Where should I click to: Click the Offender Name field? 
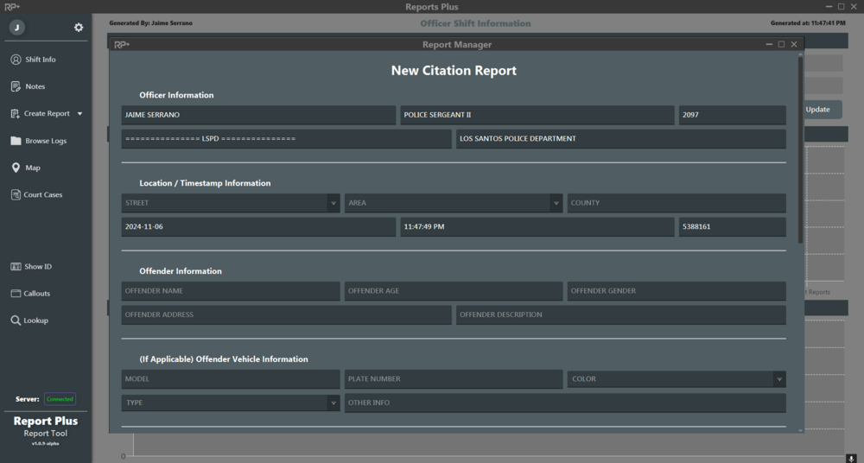[x=230, y=291]
